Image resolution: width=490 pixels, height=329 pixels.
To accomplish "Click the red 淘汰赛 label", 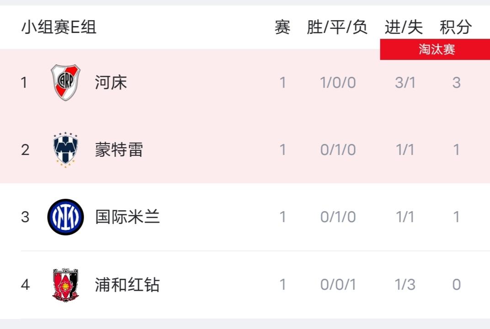I will tap(435, 49).
